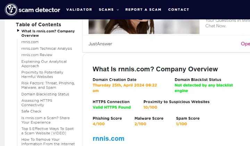This screenshot has width=250, height=146.
Task: Select Domain Creation Date label
Action: (x=115, y=80)
